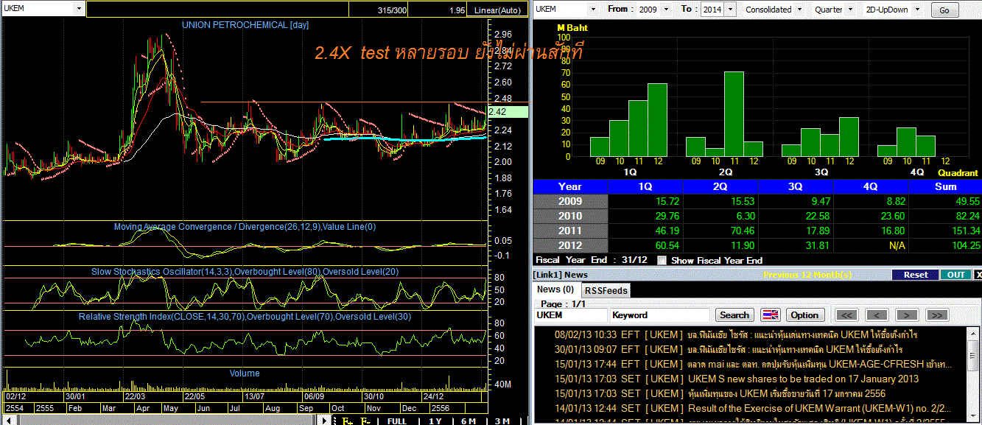Viewport: 982px width, 425px height.
Task: Click the chart scroll right arrow
Action: click(x=323, y=421)
